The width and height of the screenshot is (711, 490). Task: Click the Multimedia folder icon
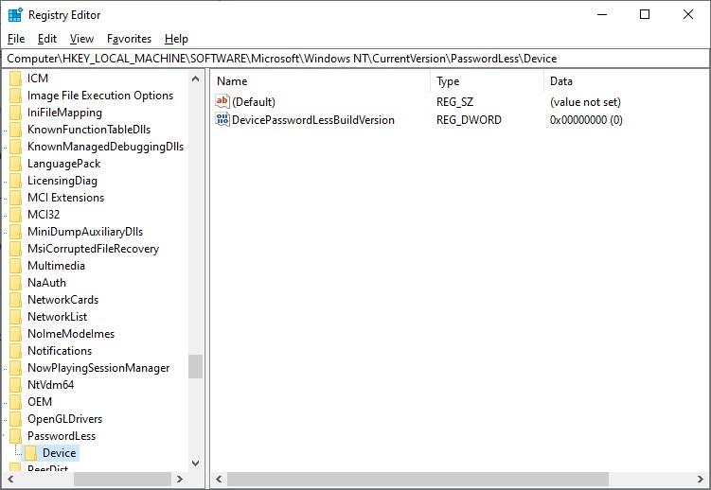coord(16,266)
